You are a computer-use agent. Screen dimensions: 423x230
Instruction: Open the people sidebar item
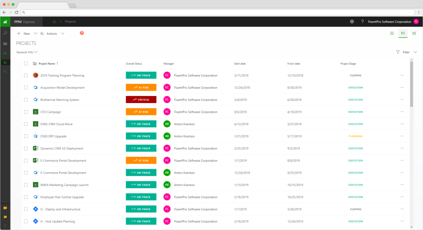click(x=5, y=71)
